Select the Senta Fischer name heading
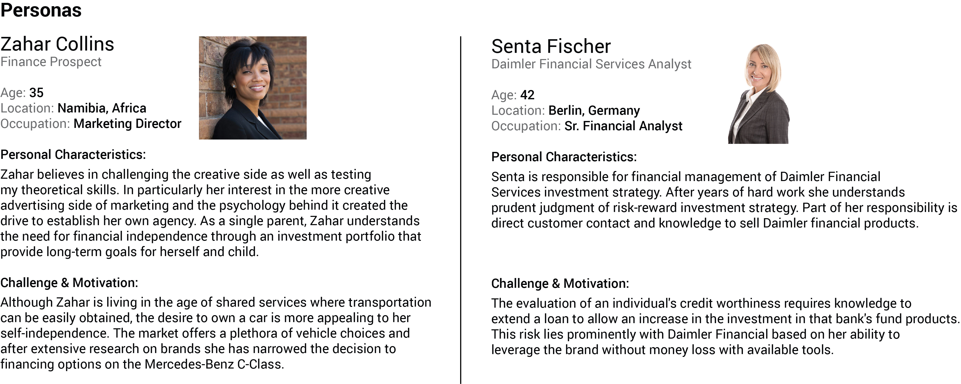The height and width of the screenshot is (384, 961). (x=551, y=47)
